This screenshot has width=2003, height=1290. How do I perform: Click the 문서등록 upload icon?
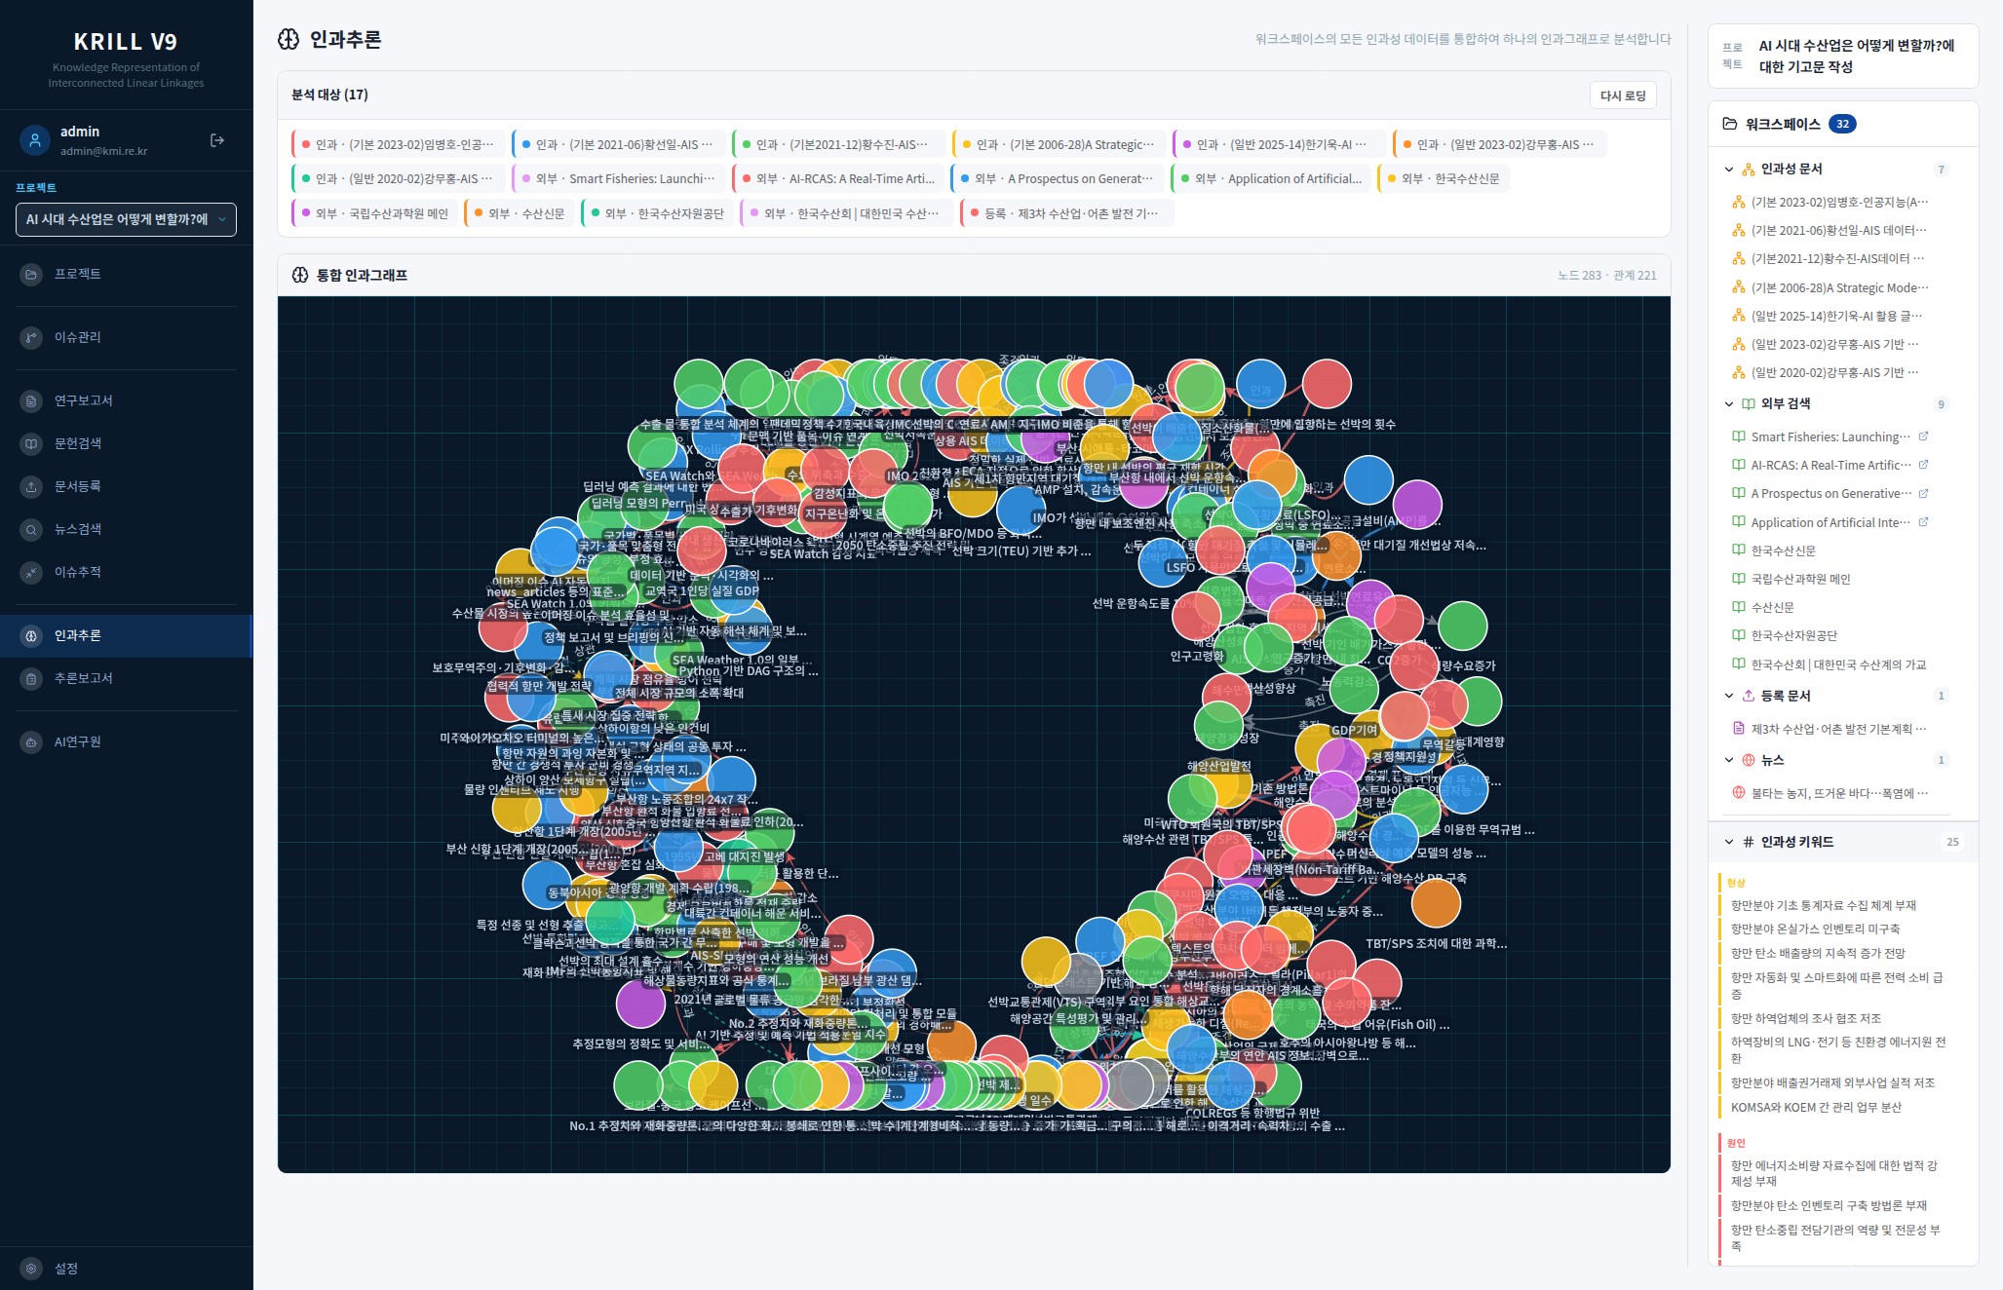[x=31, y=486]
